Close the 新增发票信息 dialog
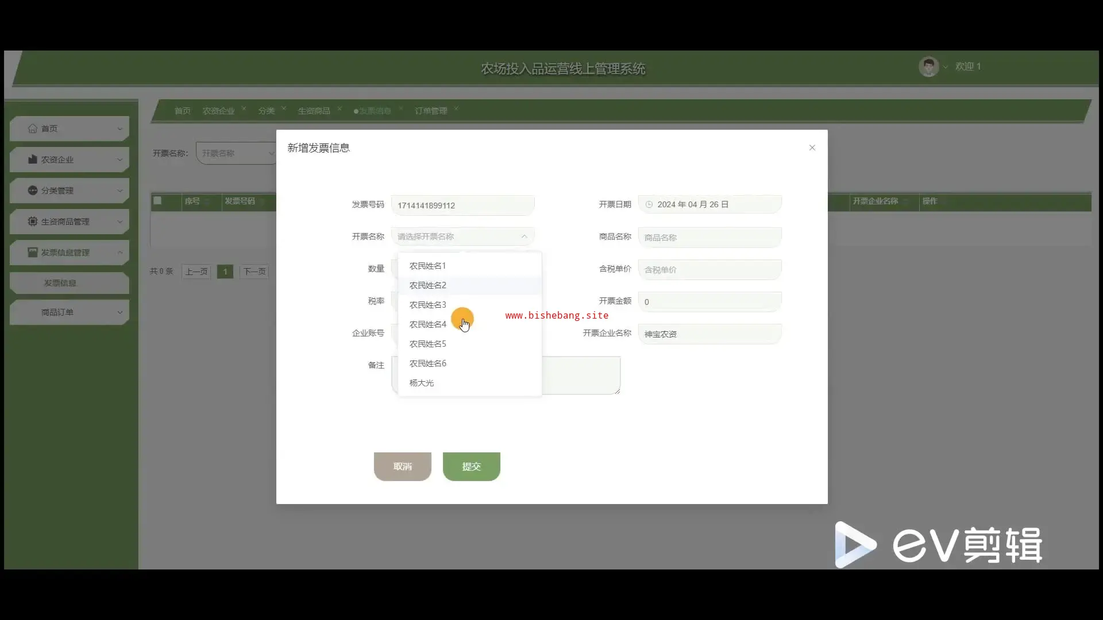 coord(812,148)
